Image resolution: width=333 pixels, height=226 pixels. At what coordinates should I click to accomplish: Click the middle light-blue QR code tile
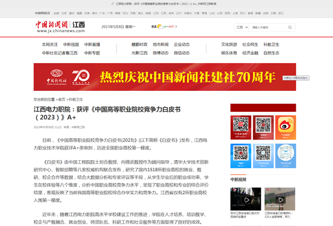click(263, 156)
